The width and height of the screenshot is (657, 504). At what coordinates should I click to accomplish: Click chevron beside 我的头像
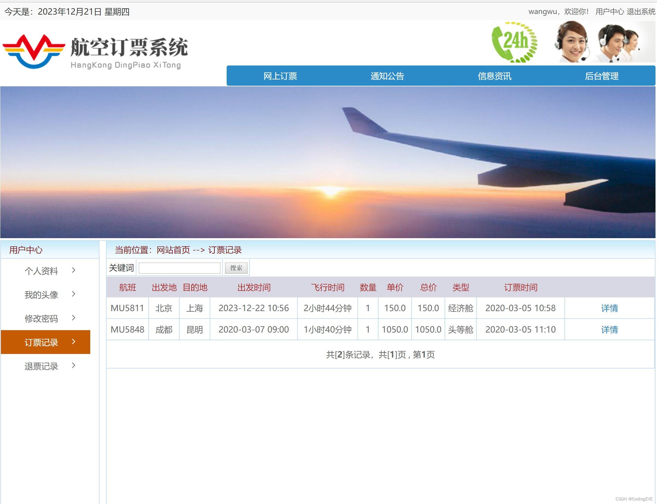coord(74,294)
